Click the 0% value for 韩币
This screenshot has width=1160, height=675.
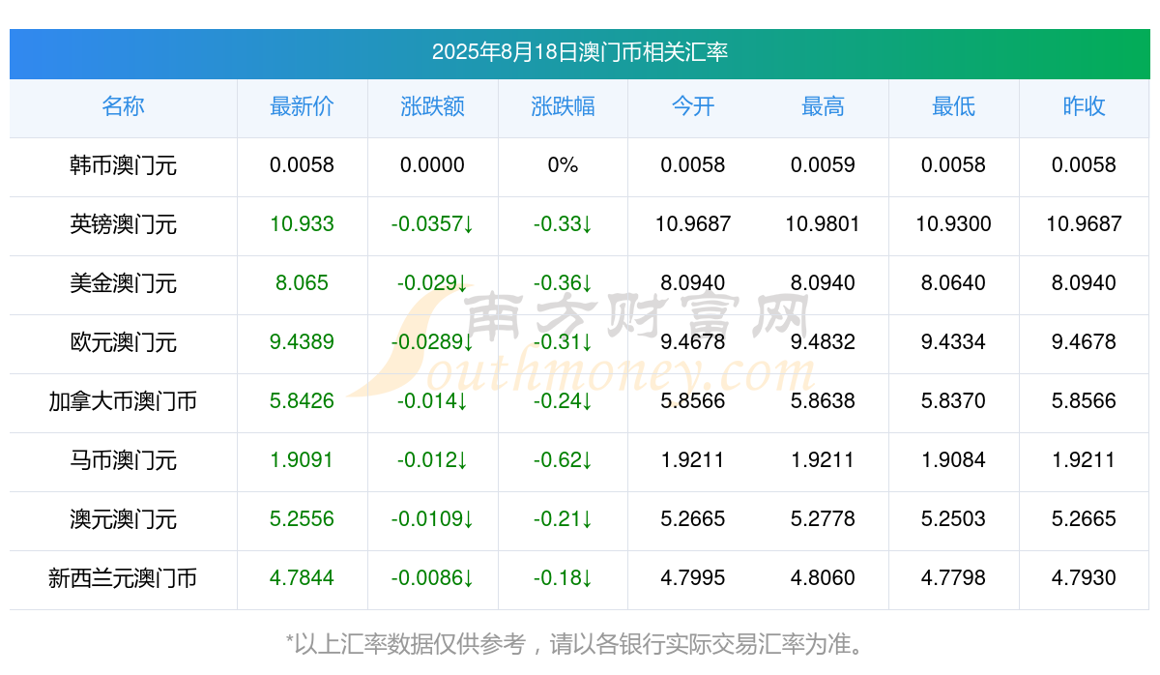(563, 165)
